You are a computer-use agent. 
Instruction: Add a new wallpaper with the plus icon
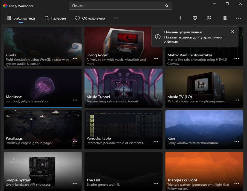coord(180,18)
